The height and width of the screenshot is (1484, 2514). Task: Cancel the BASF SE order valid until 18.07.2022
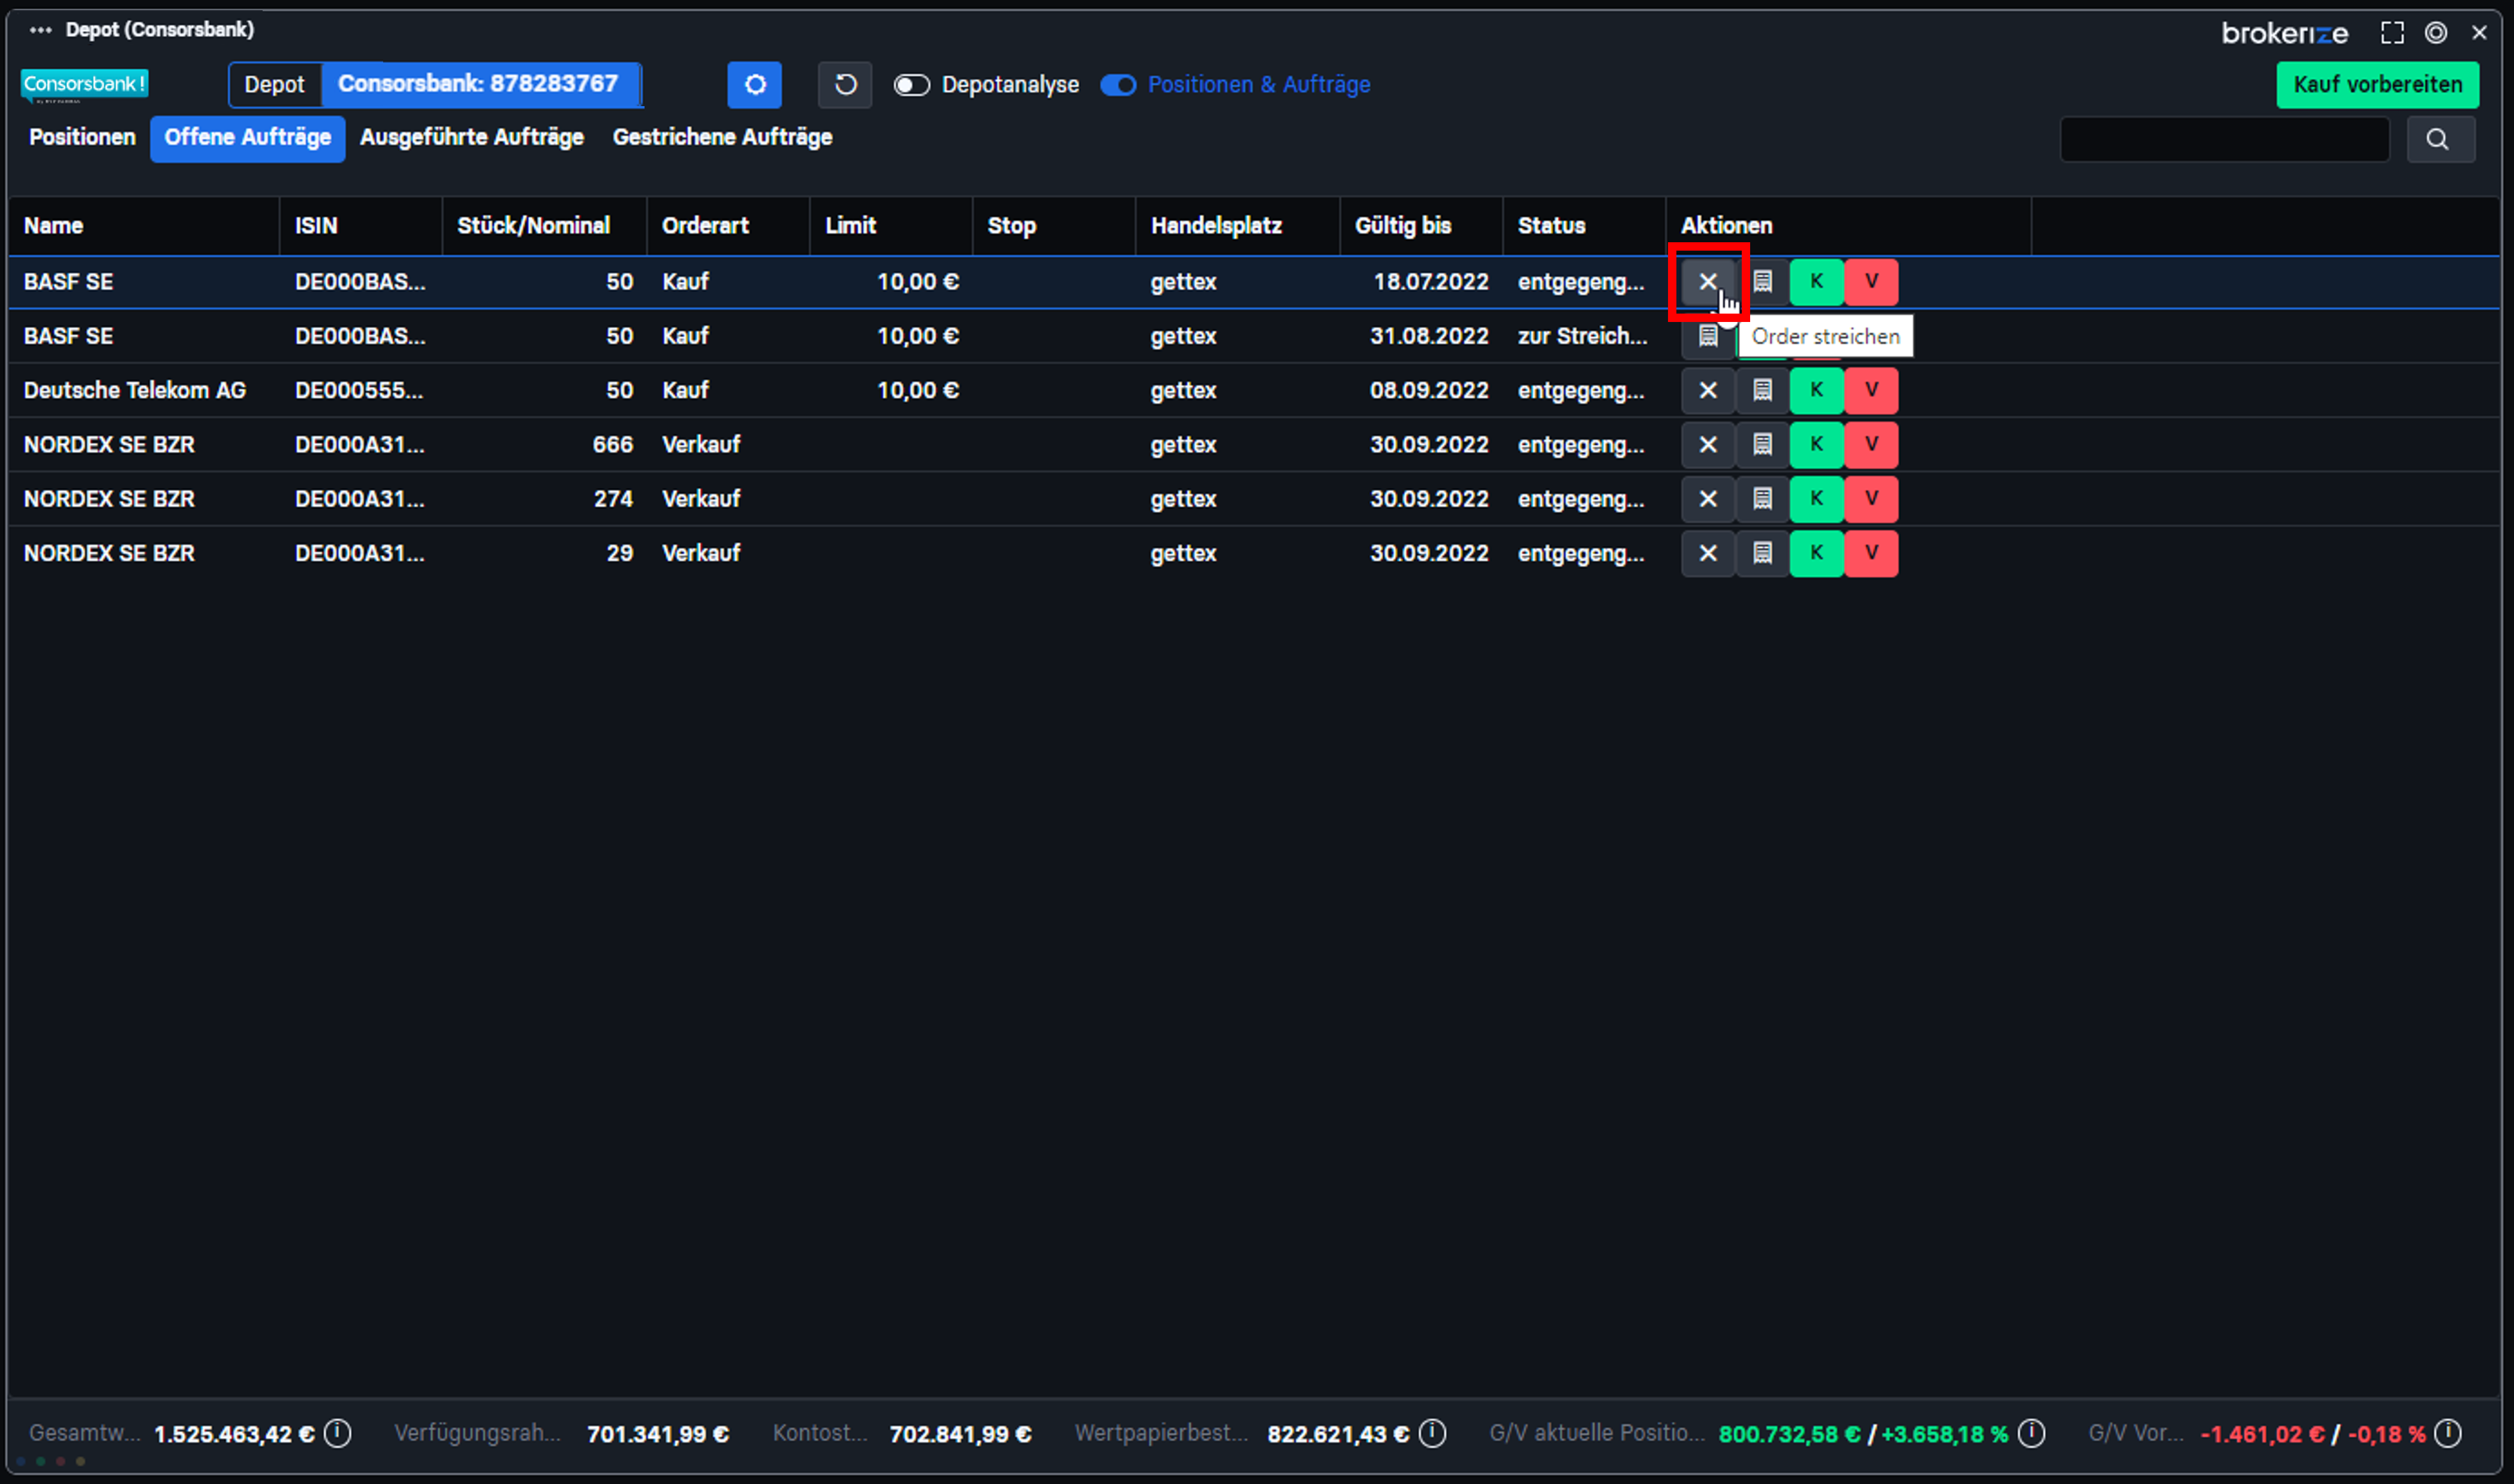1708,282
